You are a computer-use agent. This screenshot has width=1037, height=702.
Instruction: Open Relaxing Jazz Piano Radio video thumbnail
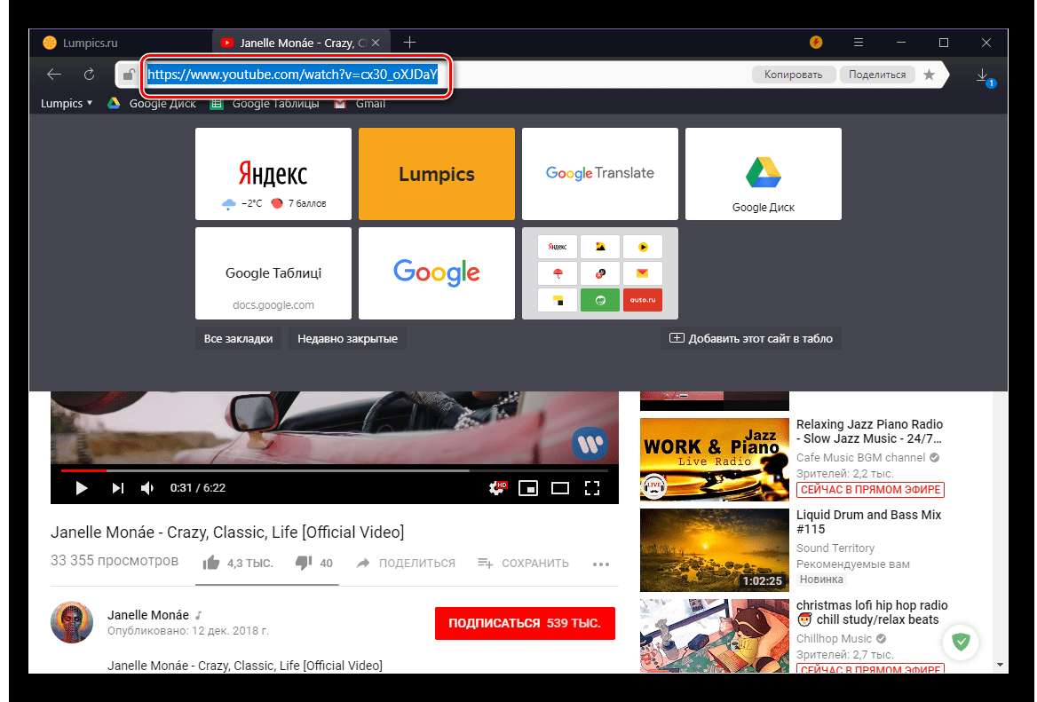pos(714,460)
